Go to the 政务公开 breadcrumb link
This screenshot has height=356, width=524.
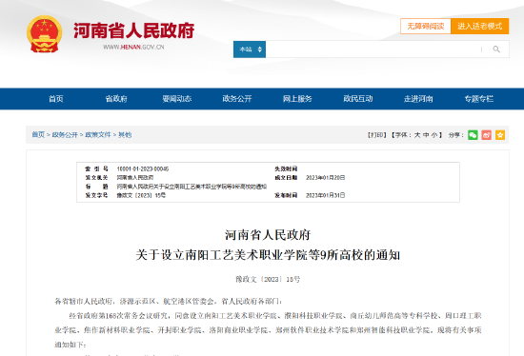click(x=65, y=134)
